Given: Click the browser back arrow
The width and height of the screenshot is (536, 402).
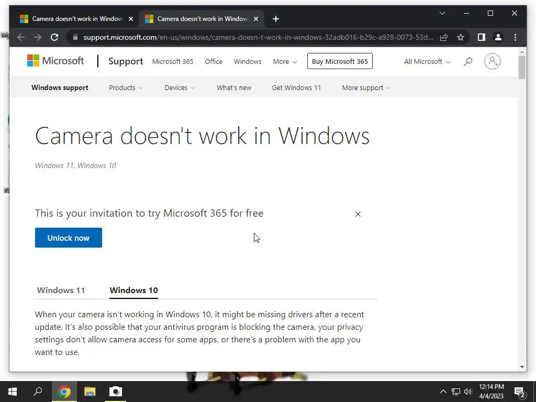Looking at the screenshot, I should (21, 37).
